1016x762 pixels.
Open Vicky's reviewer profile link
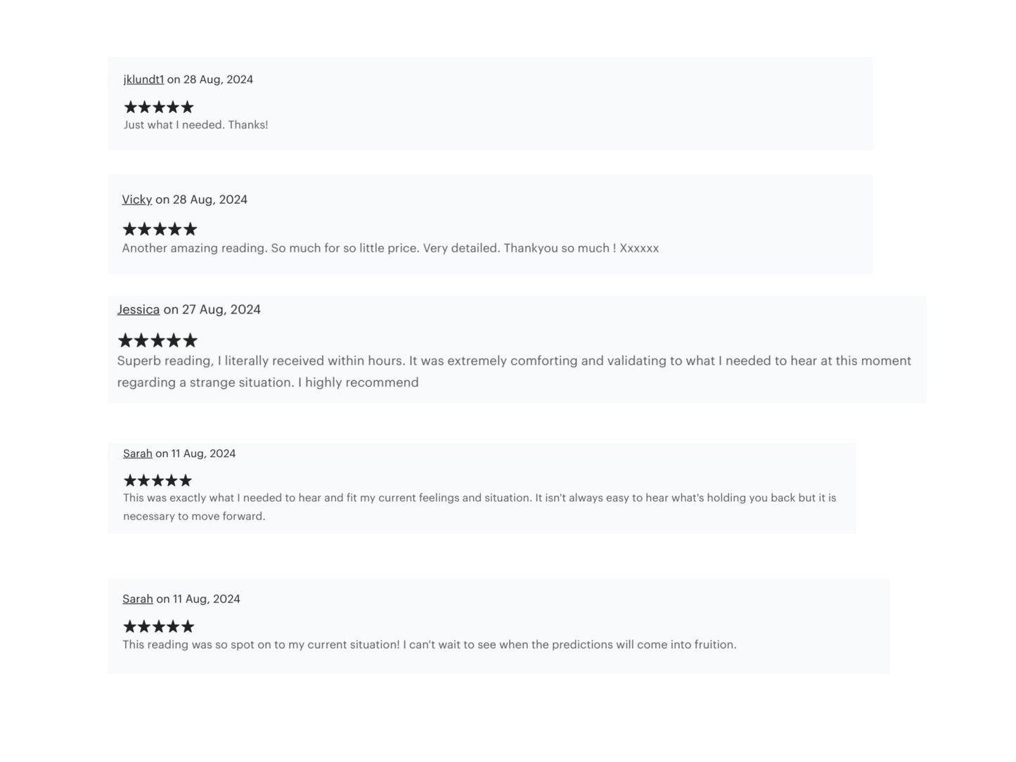(136, 200)
